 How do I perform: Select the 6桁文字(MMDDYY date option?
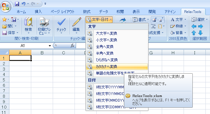coord(105,100)
